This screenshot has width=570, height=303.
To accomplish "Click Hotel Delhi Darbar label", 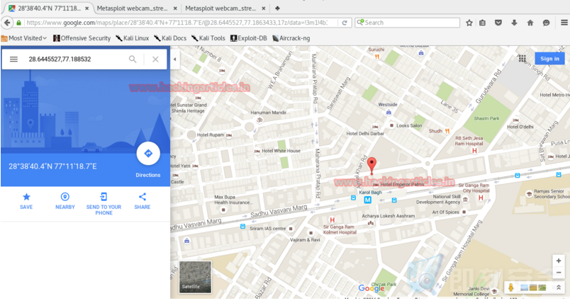I will [365, 134].
